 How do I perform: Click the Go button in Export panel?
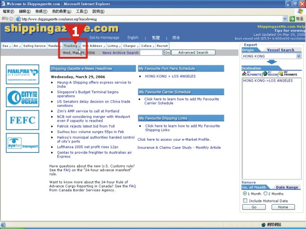pyautogui.click(x=254, y=207)
